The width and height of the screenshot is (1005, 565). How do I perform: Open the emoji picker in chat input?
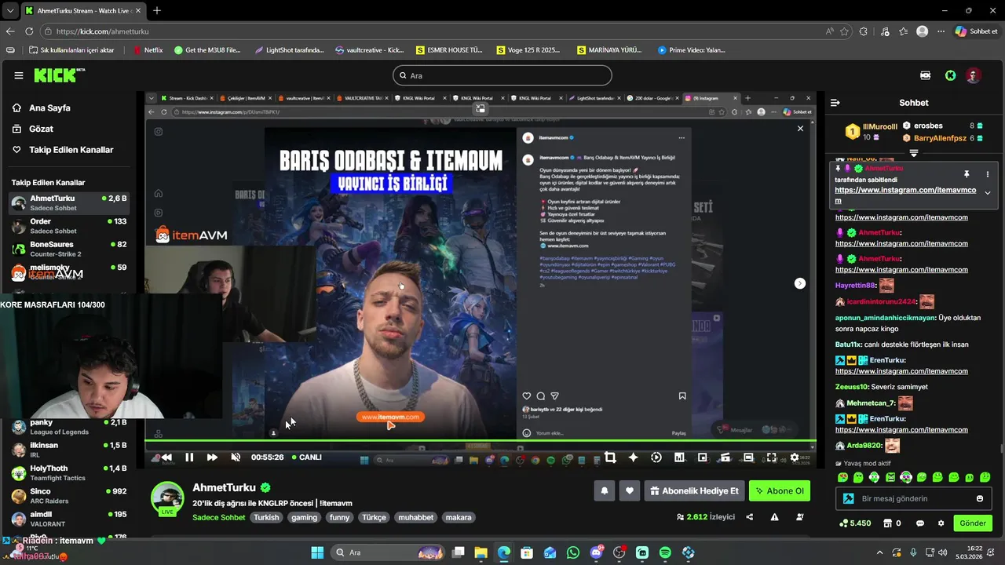[980, 498]
